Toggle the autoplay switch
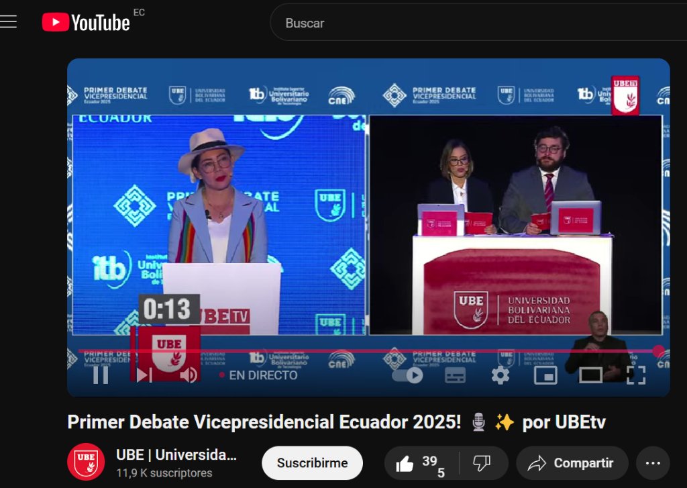 pos(408,375)
